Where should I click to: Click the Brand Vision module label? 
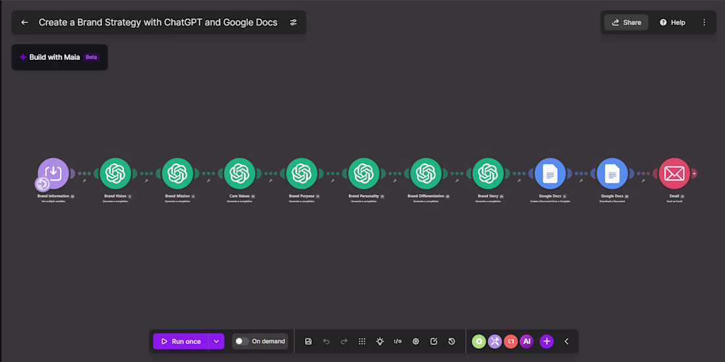[115, 196]
